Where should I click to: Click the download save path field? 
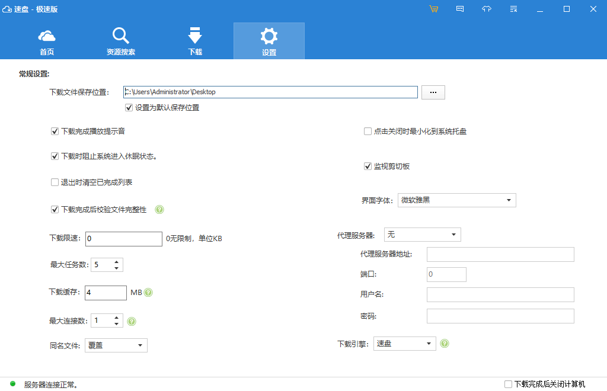[270, 92]
